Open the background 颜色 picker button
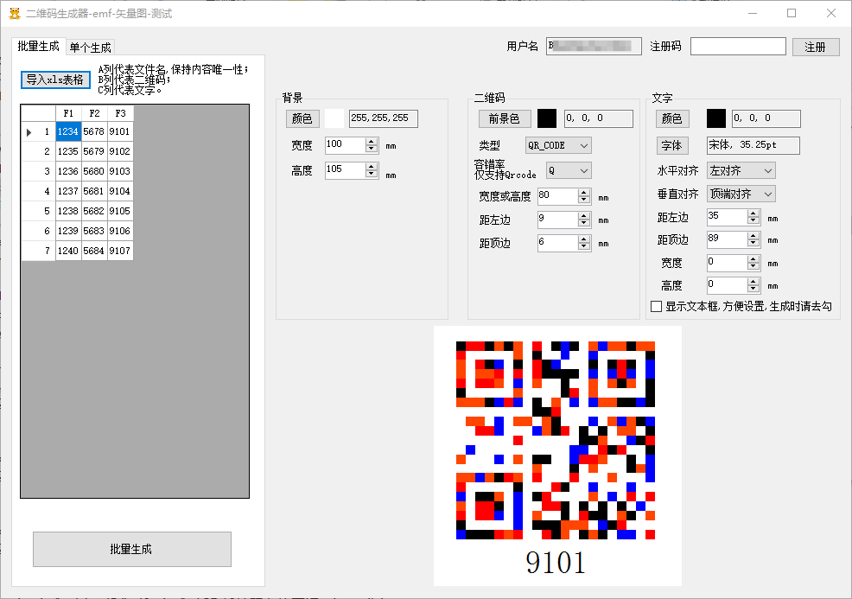 302,118
